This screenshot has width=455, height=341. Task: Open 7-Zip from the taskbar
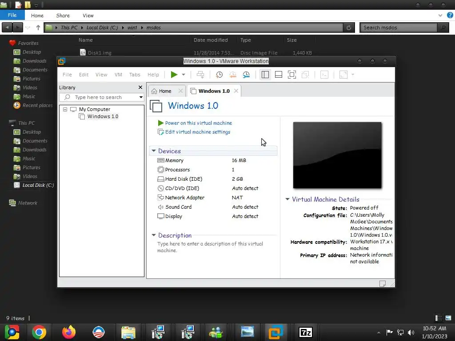pyautogui.click(x=306, y=332)
